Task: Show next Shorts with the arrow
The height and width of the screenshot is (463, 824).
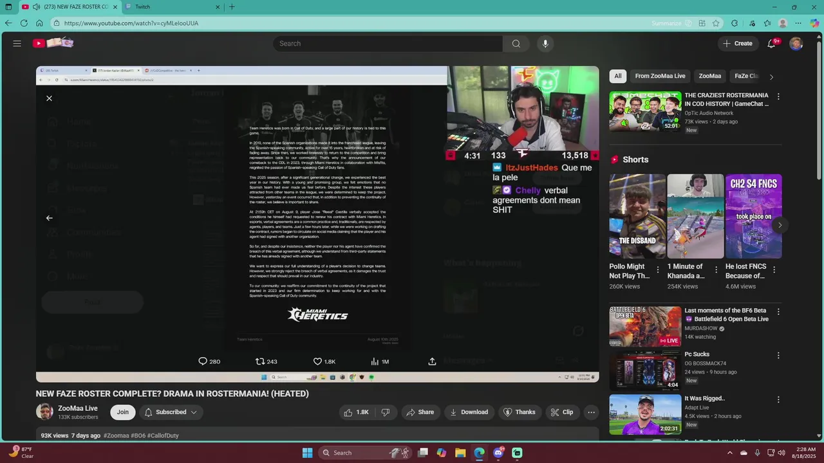Action: (x=780, y=225)
